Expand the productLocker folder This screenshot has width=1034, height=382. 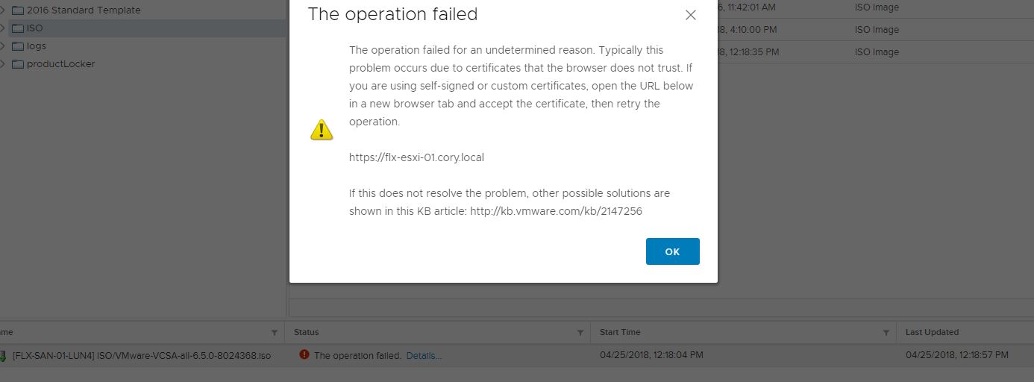[3, 64]
